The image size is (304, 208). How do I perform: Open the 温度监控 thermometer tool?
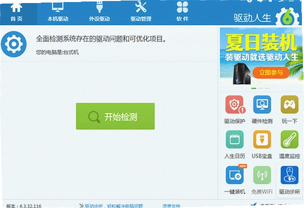point(289,144)
